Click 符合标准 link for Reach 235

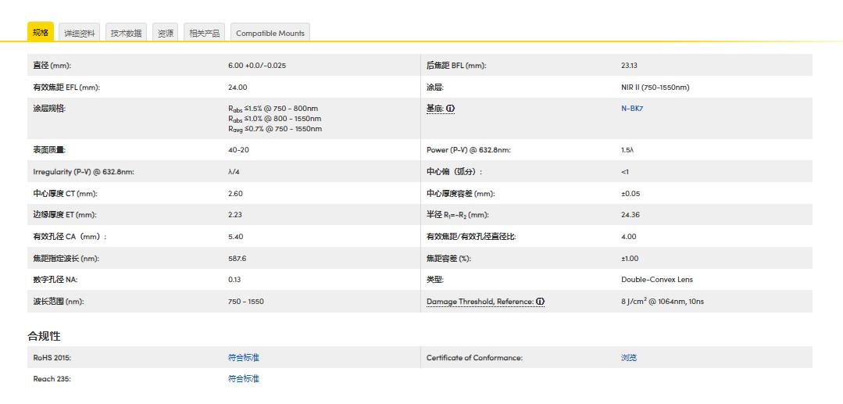click(244, 379)
